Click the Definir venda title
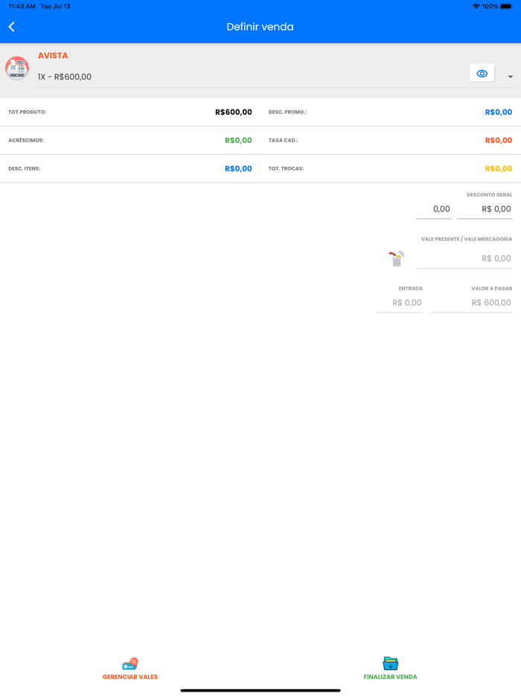521x696 pixels. pos(260,27)
